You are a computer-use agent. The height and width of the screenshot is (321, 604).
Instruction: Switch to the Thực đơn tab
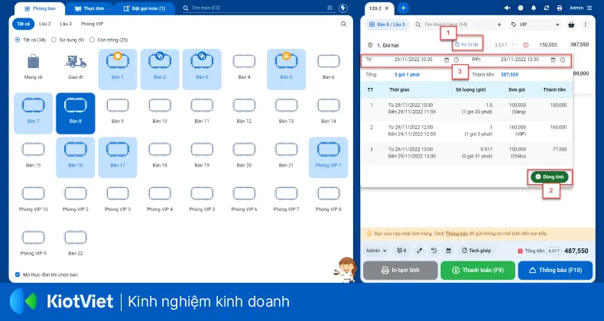(x=89, y=8)
